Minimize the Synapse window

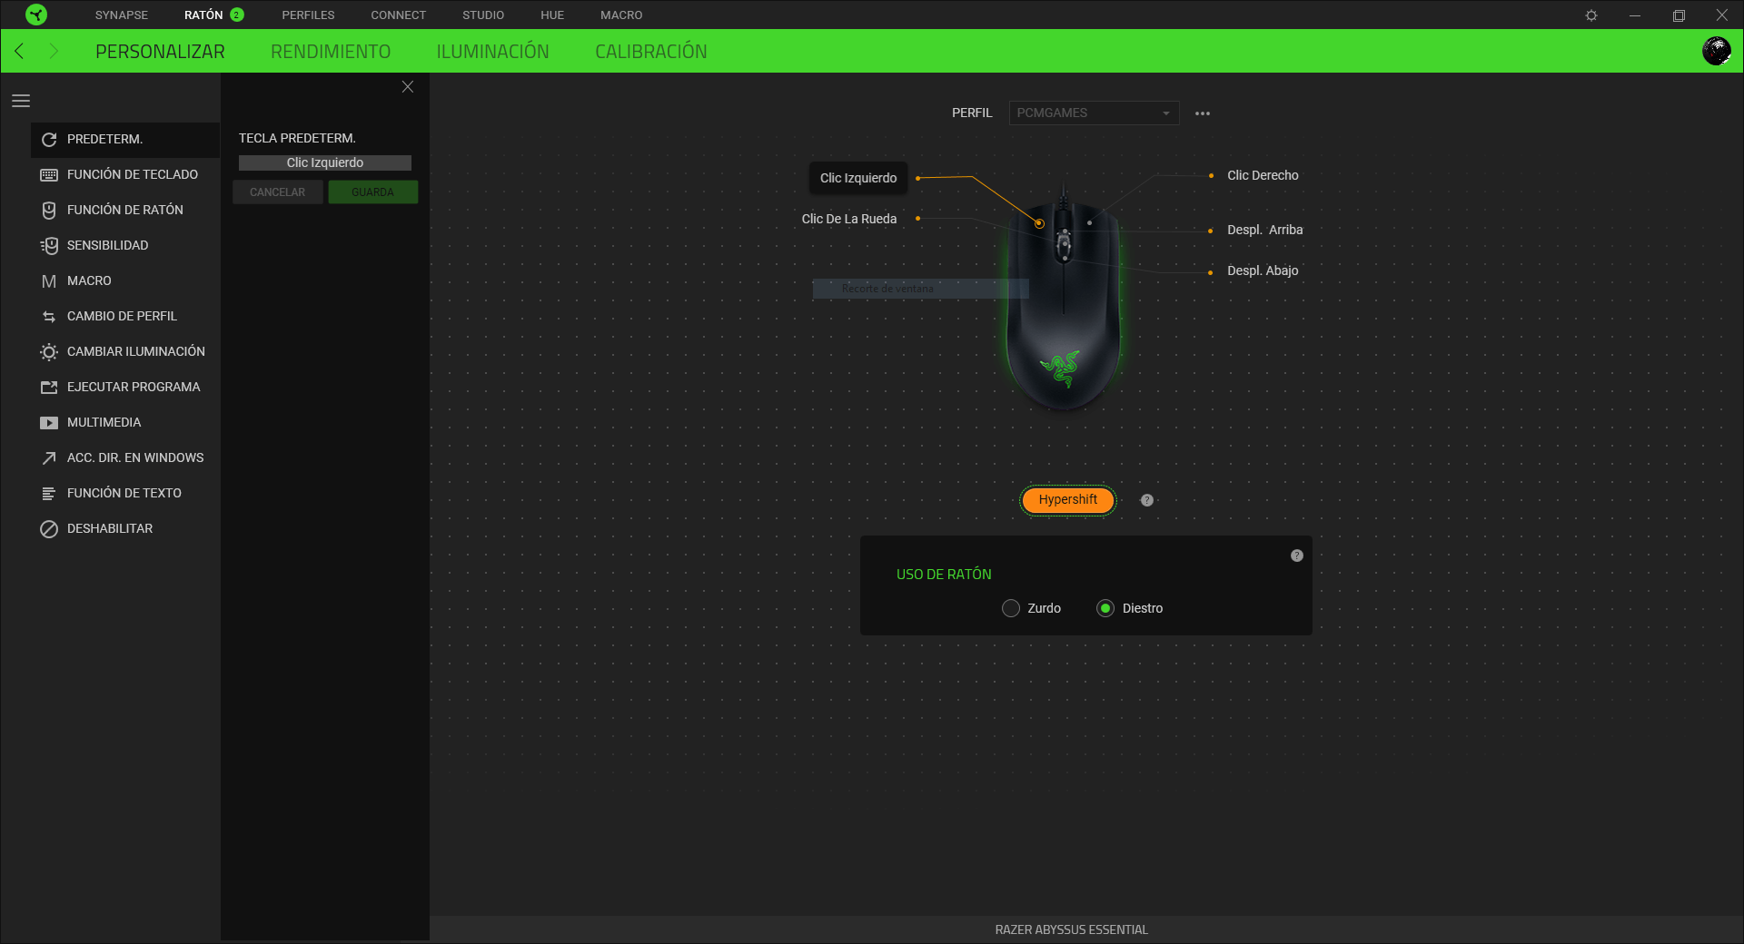coord(1635,15)
